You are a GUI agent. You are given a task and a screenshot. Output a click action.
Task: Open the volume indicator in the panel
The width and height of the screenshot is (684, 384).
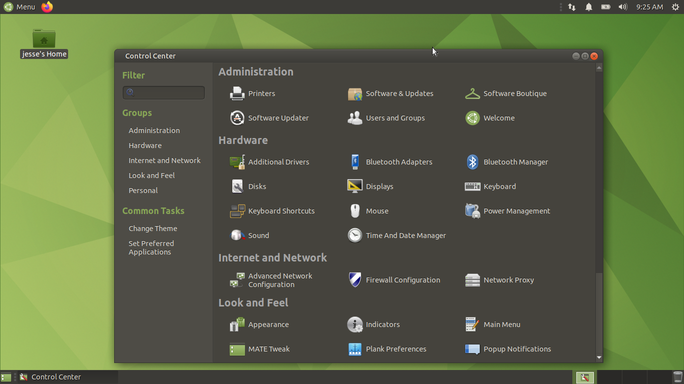click(x=622, y=7)
